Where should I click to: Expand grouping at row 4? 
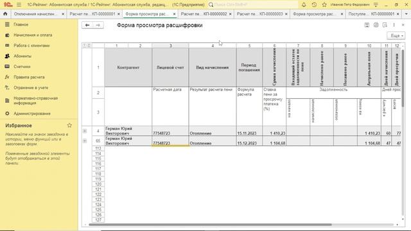(85, 131)
